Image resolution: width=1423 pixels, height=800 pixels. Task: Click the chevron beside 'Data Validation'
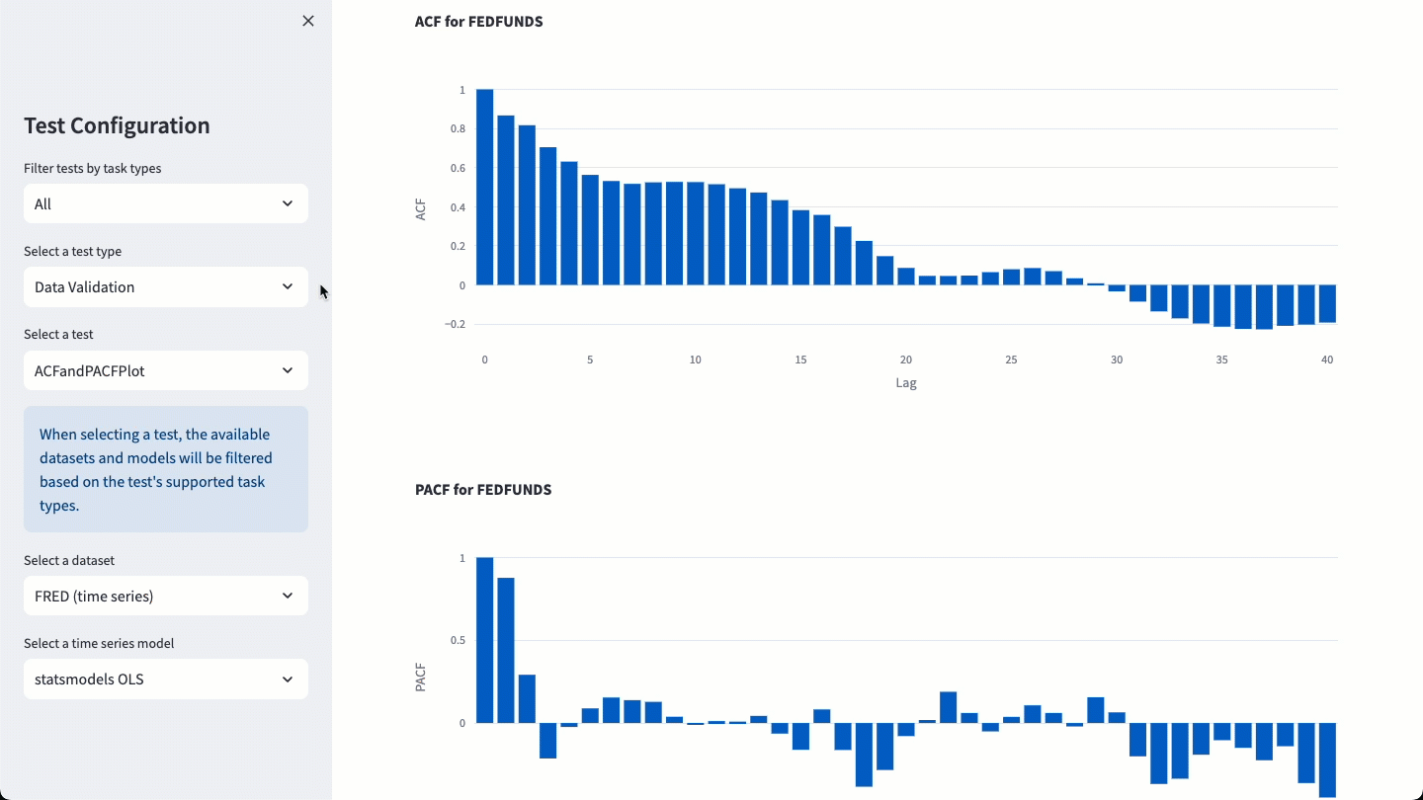coord(288,286)
